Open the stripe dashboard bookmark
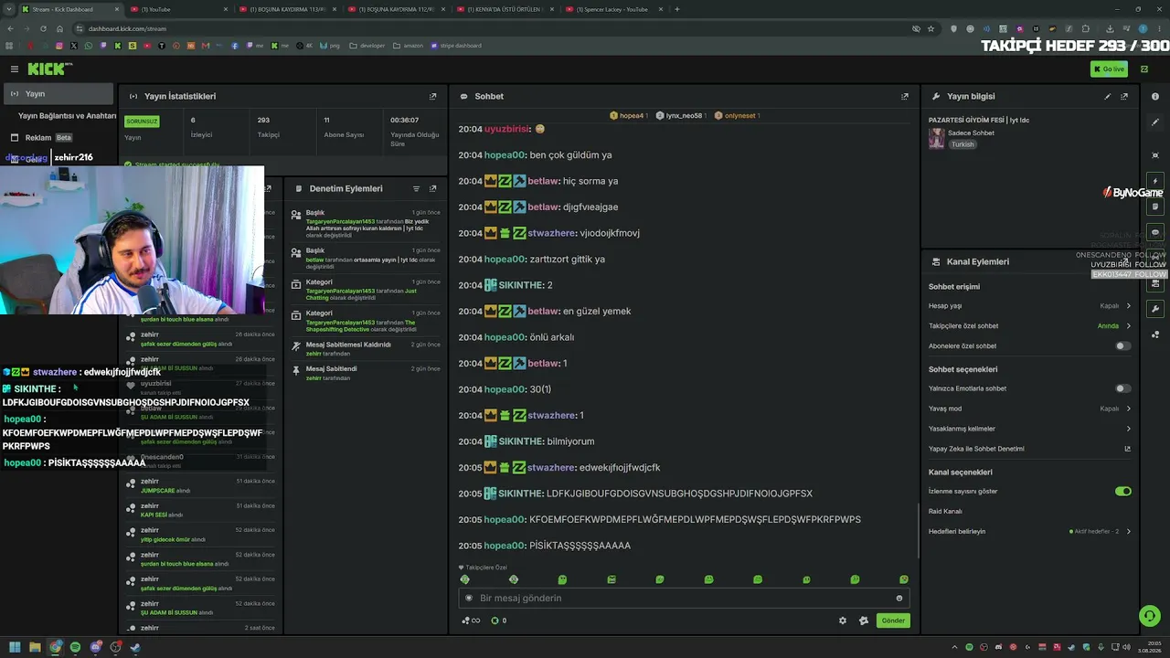This screenshot has height=658, width=1170. coord(456,46)
